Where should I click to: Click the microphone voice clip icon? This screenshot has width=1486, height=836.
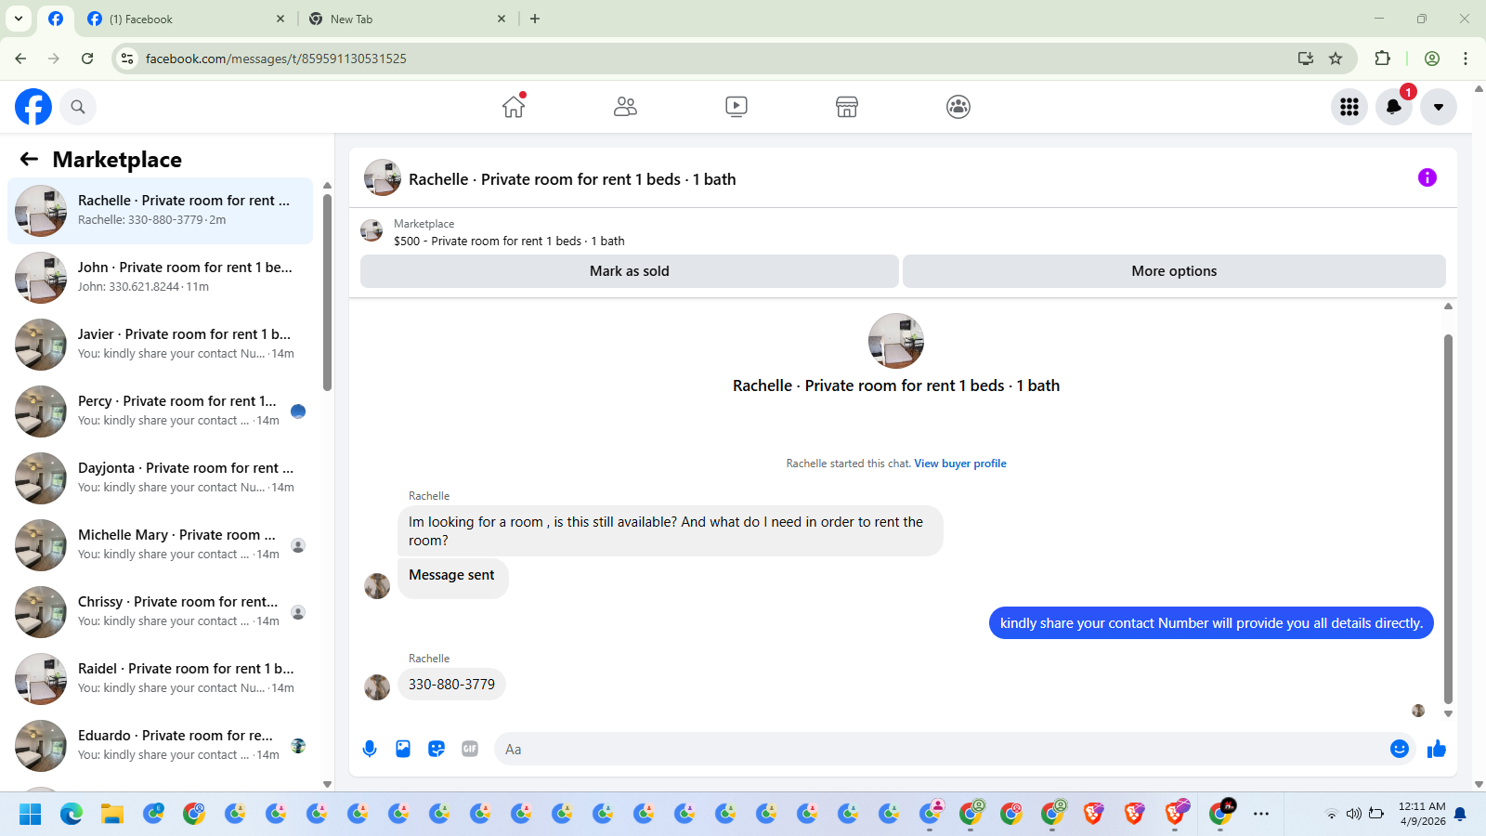click(x=370, y=749)
